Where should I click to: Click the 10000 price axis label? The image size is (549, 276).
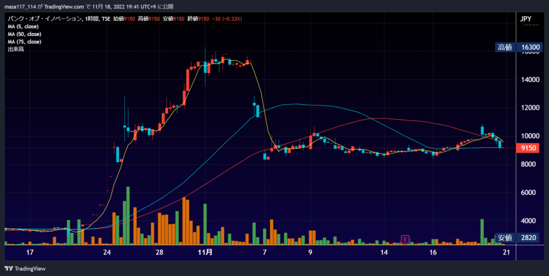coord(530,136)
